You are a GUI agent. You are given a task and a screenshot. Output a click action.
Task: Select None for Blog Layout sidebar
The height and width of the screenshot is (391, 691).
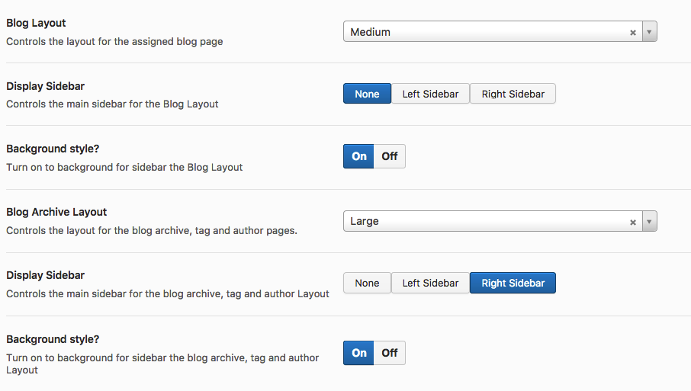point(367,94)
